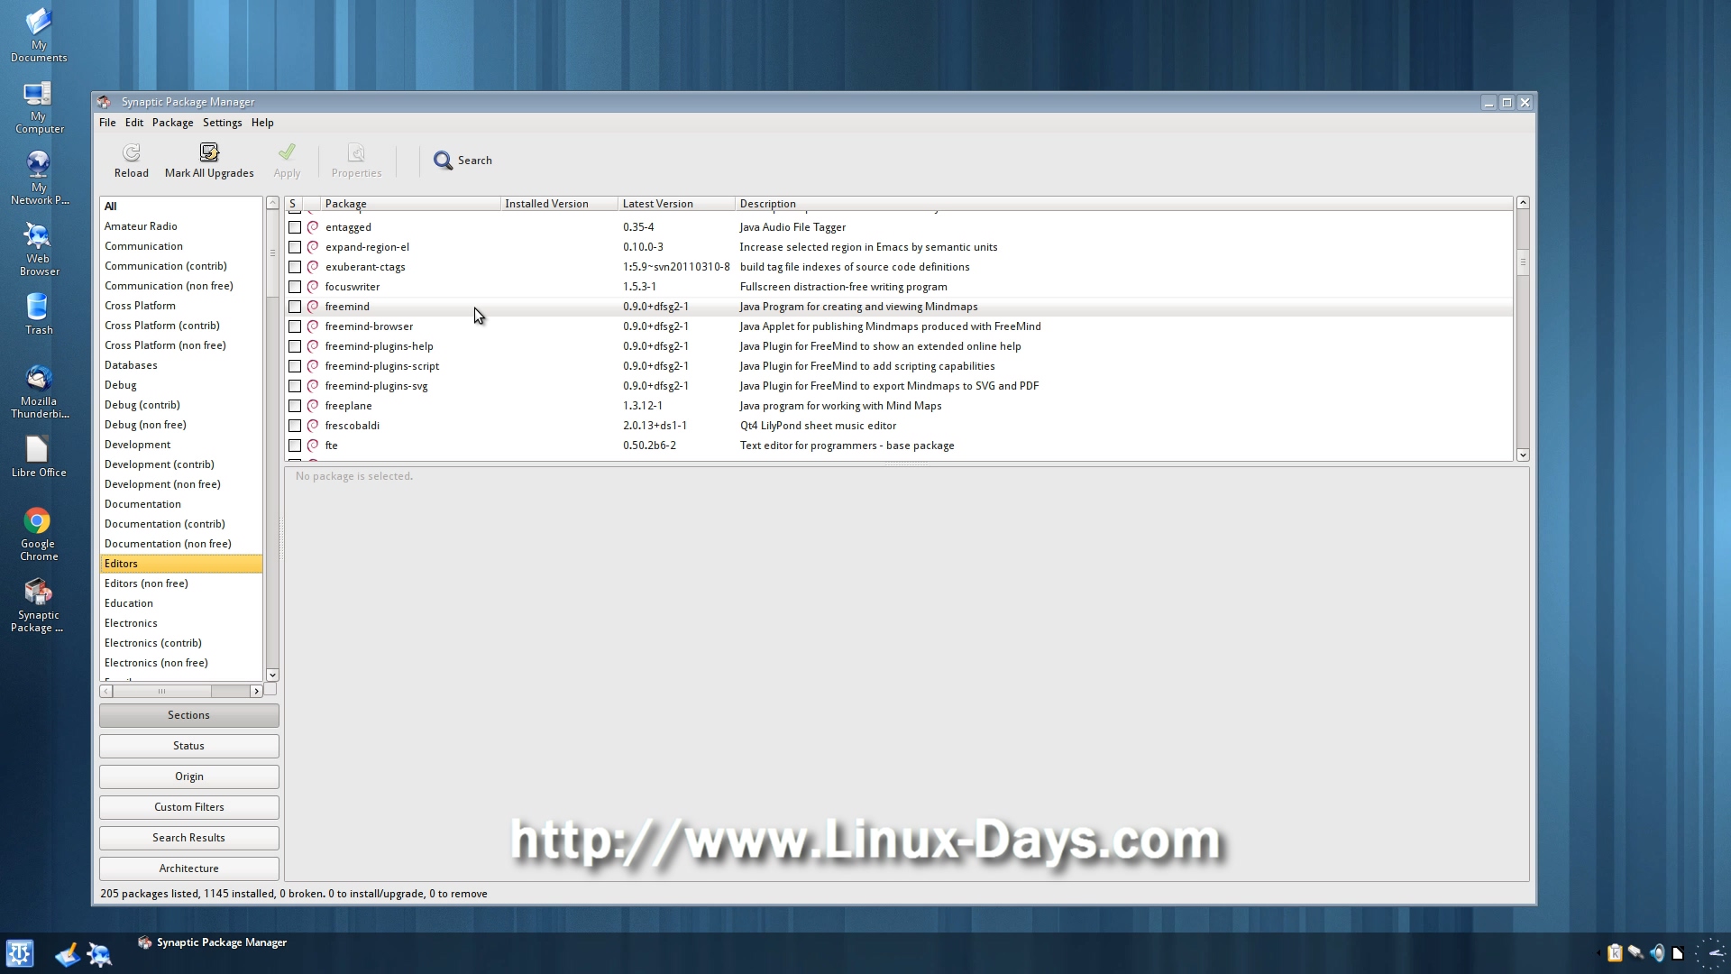The image size is (1731, 974).
Task: Open the File menu
Action: click(x=107, y=123)
